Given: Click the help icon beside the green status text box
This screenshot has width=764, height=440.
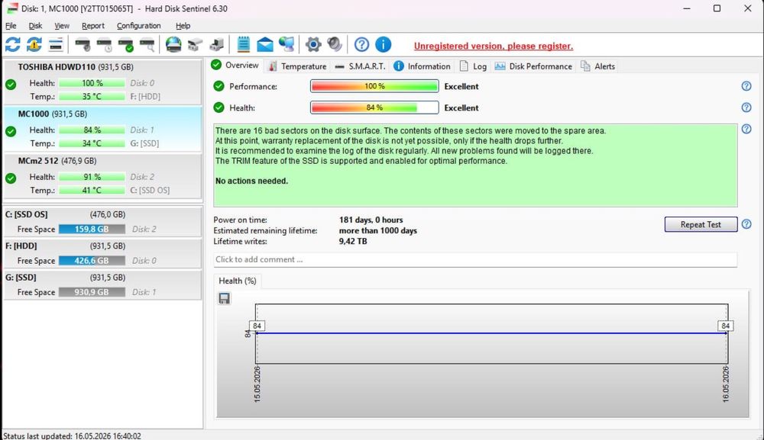Looking at the screenshot, I should point(746,129).
